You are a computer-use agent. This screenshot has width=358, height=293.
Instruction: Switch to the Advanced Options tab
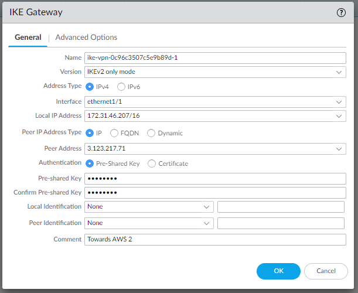(86, 38)
